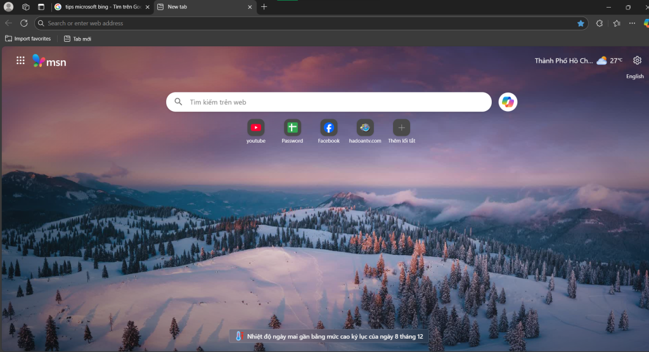Click the blue favorites star in address bar

click(581, 23)
